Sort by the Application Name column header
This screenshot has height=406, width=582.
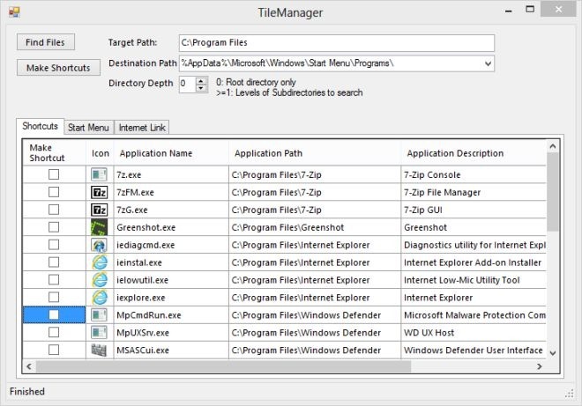[171, 152]
